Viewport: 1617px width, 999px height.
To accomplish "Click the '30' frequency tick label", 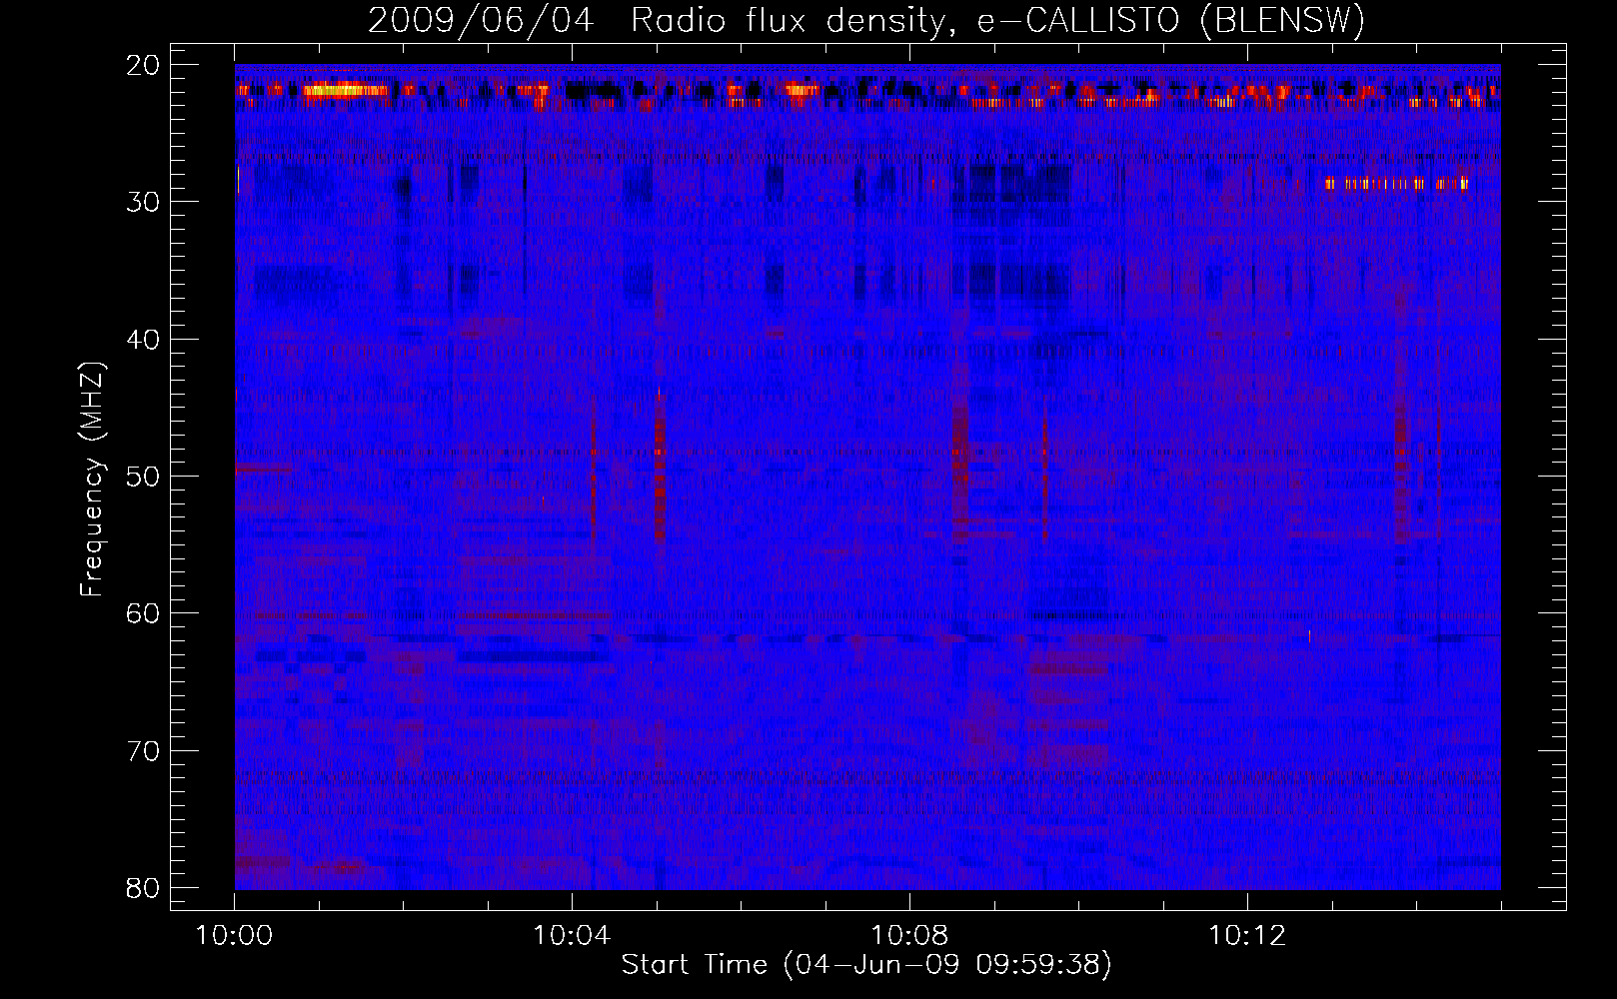I will [144, 202].
